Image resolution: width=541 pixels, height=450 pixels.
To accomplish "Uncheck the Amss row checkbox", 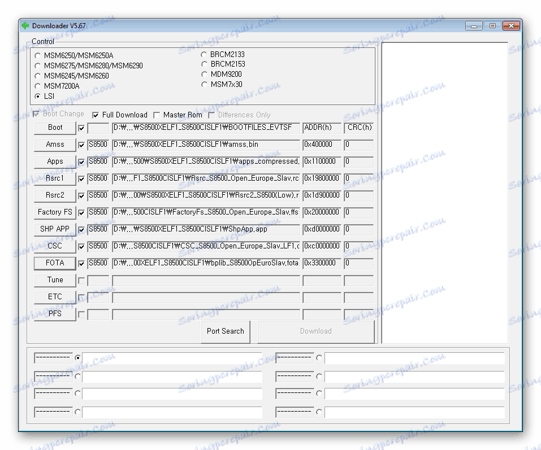I will pos(81,145).
